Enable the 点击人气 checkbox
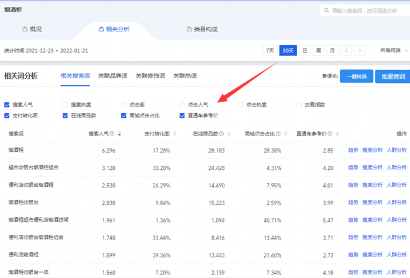410x278 pixels. (183, 105)
